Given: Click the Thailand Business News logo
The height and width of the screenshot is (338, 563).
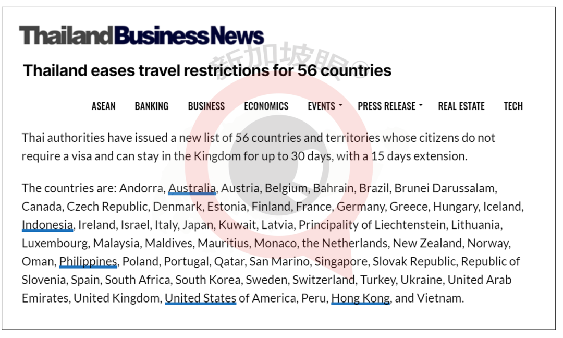Looking at the screenshot, I should click(141, 35).
